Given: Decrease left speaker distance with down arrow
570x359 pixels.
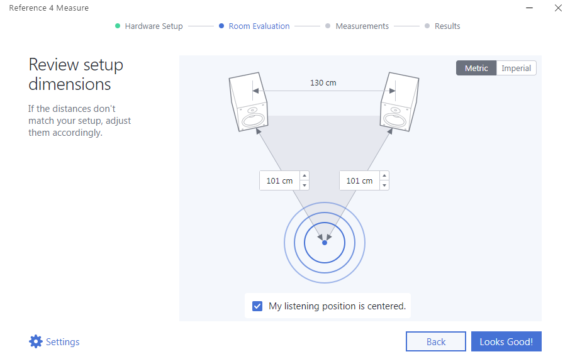Looking at the screenshot, I should tap(305, 185).
